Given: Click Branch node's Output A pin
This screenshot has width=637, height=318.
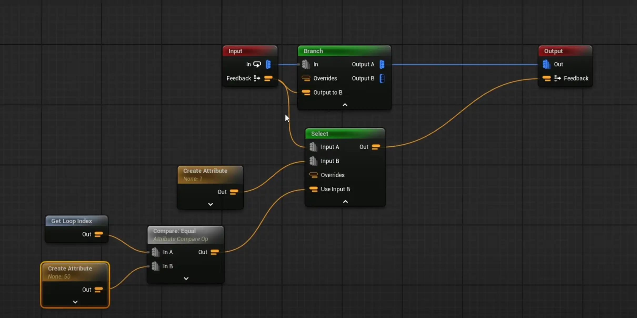Looking at the screenshot, I should point(382,64).
